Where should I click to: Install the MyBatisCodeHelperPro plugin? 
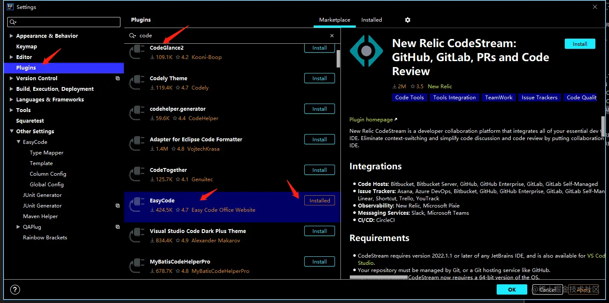click(x=320, y=262)
